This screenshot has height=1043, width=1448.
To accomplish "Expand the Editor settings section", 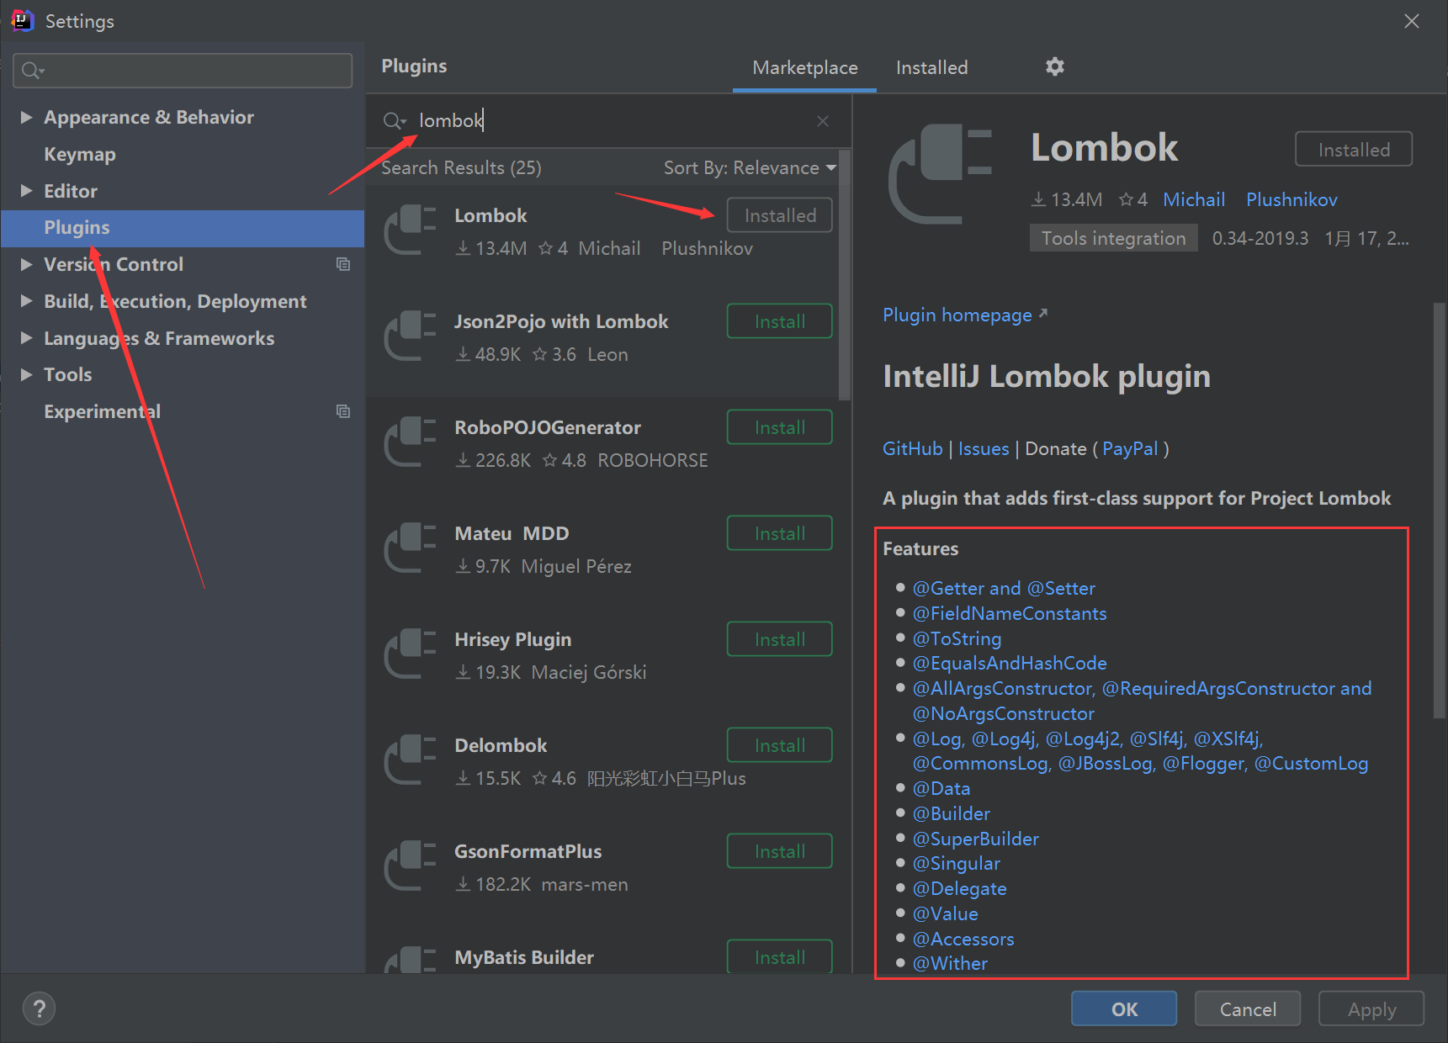I will click(26, 191).
